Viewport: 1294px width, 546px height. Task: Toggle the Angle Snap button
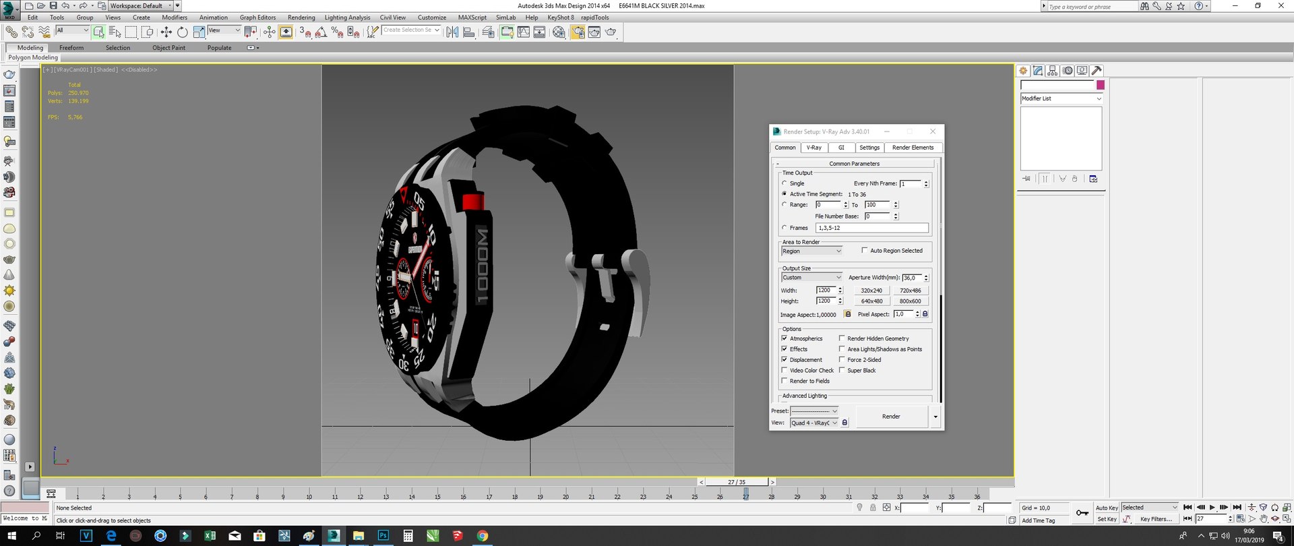click(x=321, y=32)
